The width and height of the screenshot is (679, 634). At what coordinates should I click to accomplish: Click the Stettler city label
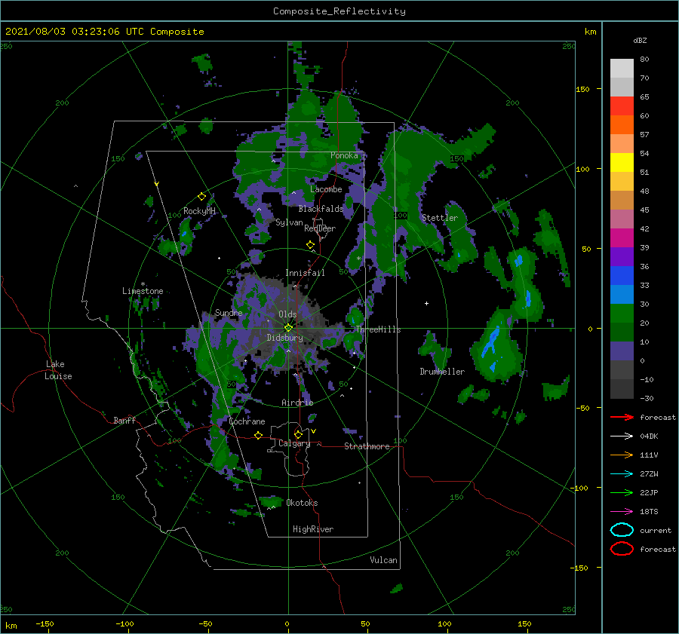click(440, 218)
